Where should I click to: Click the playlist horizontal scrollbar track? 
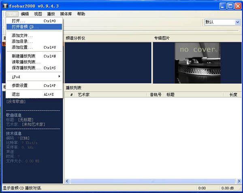153,181
